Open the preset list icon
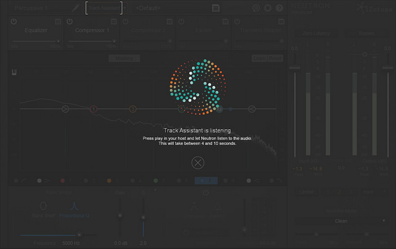 (x=216, y=8)
